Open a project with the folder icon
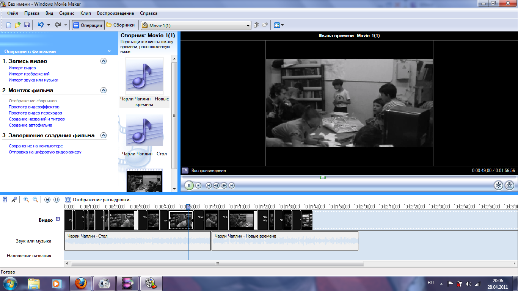The width and height of the screenshot is (518, 291). point(17,25)
